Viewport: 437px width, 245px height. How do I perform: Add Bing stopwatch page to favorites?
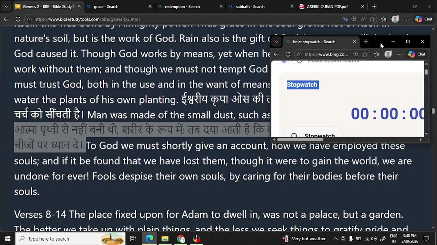pos(365,54)
